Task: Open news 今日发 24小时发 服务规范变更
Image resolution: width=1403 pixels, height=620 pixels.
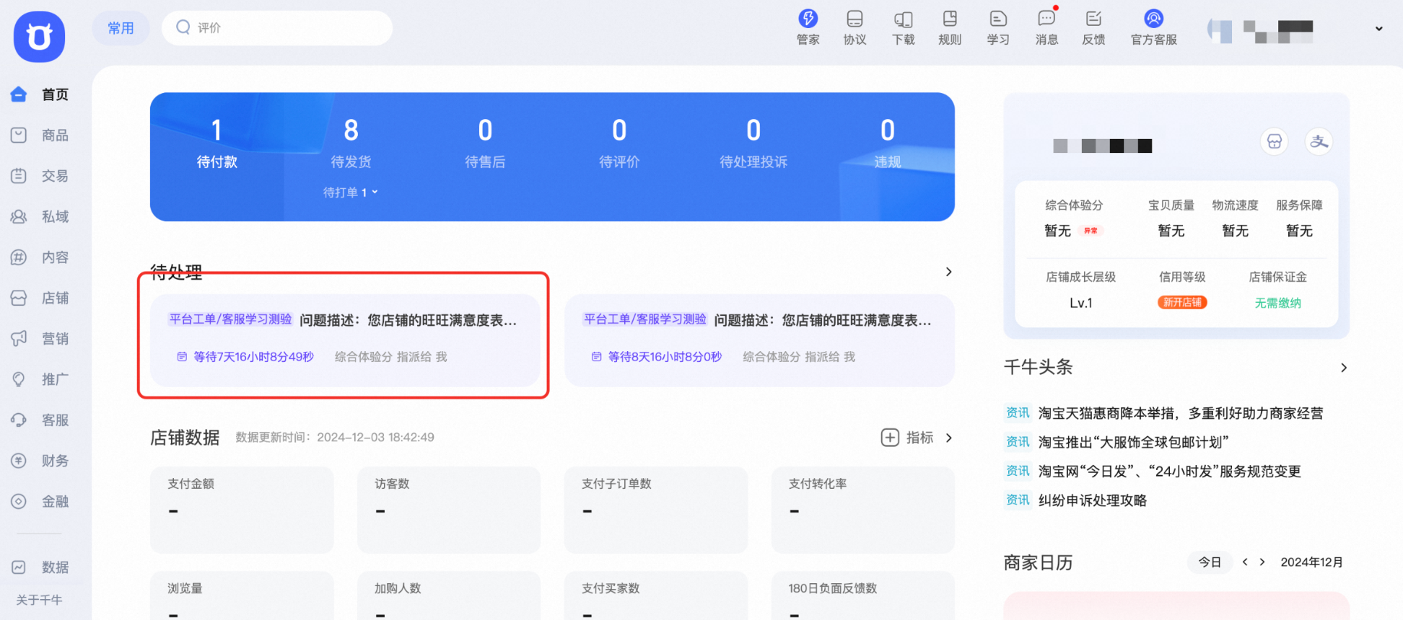Action: coord(1169,471)
